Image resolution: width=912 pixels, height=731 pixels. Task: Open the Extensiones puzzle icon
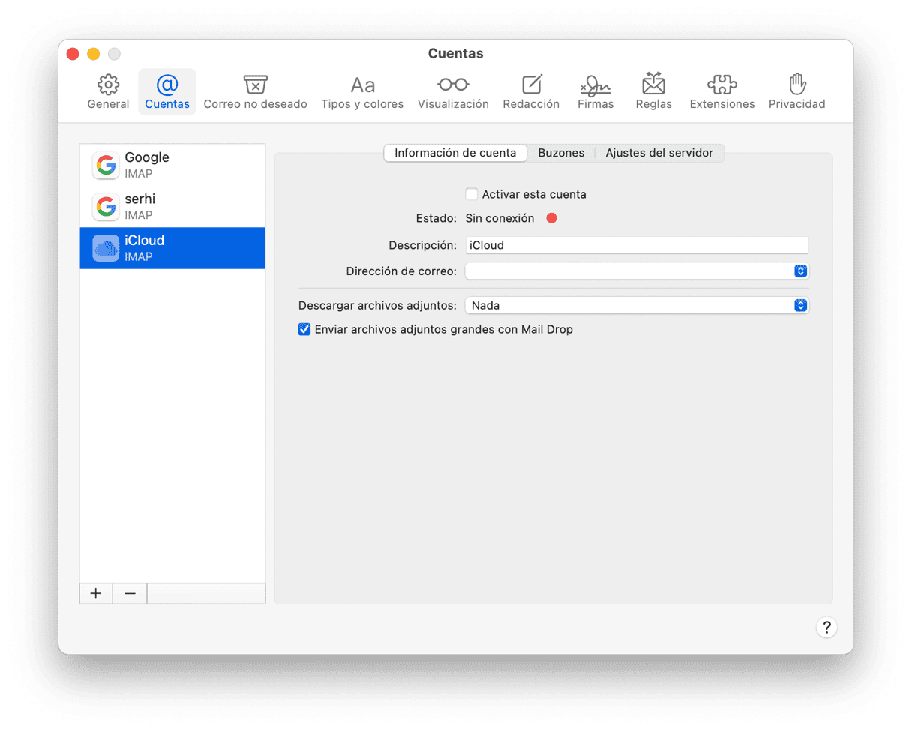(x=722, y=92)
